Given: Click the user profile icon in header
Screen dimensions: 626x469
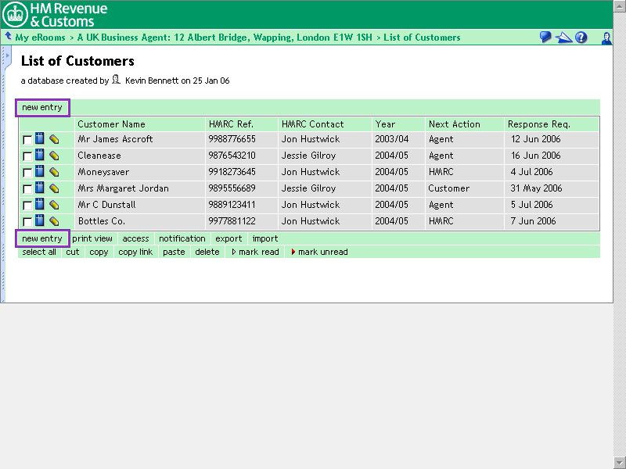Looking at the screenshot, I should click(x=606, y=38).
